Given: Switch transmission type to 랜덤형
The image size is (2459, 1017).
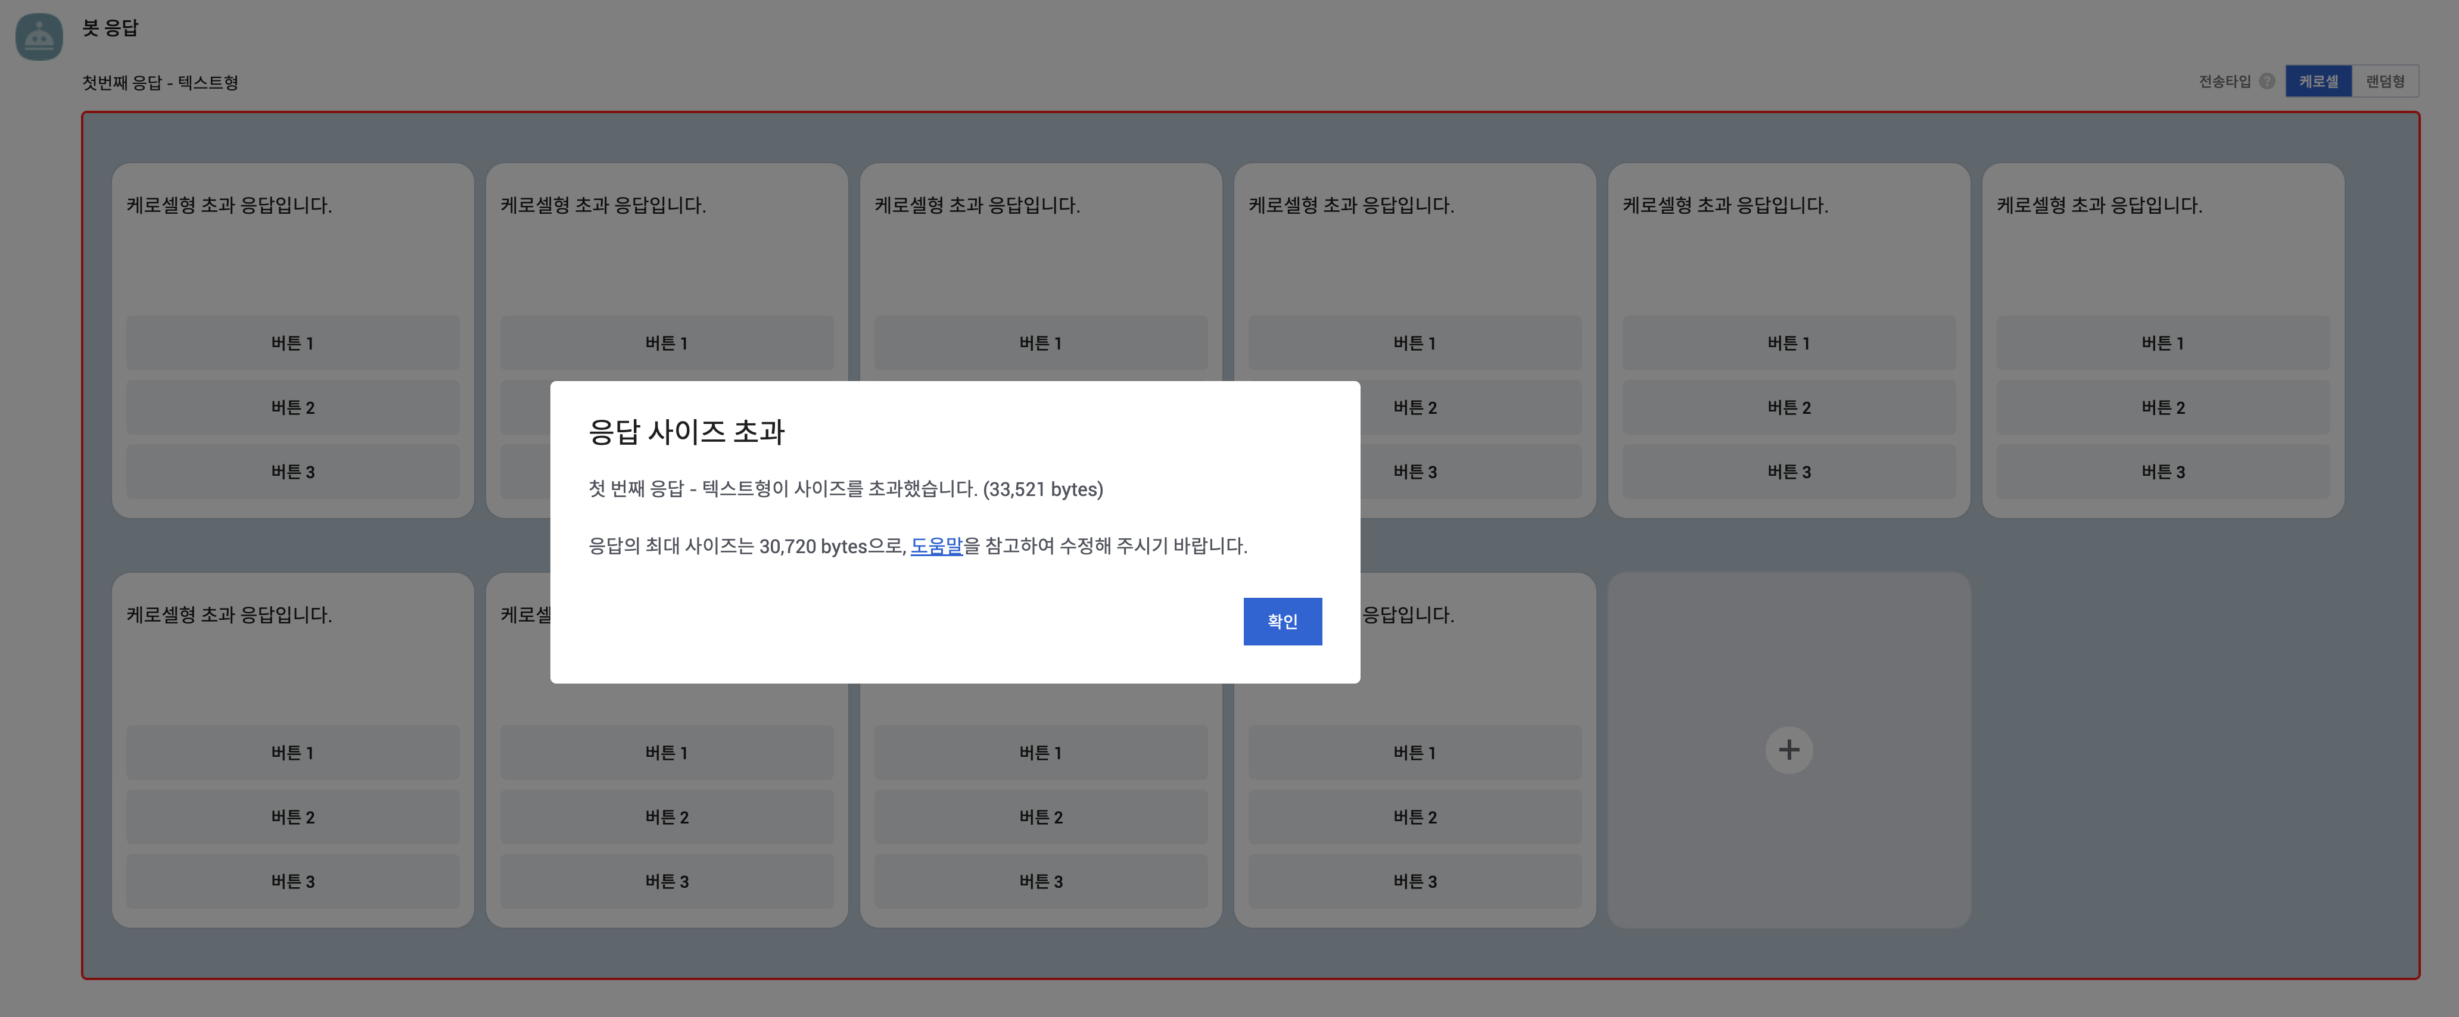Looking at the screenshot, I should pyautogui.click(x=2385, y=81).
